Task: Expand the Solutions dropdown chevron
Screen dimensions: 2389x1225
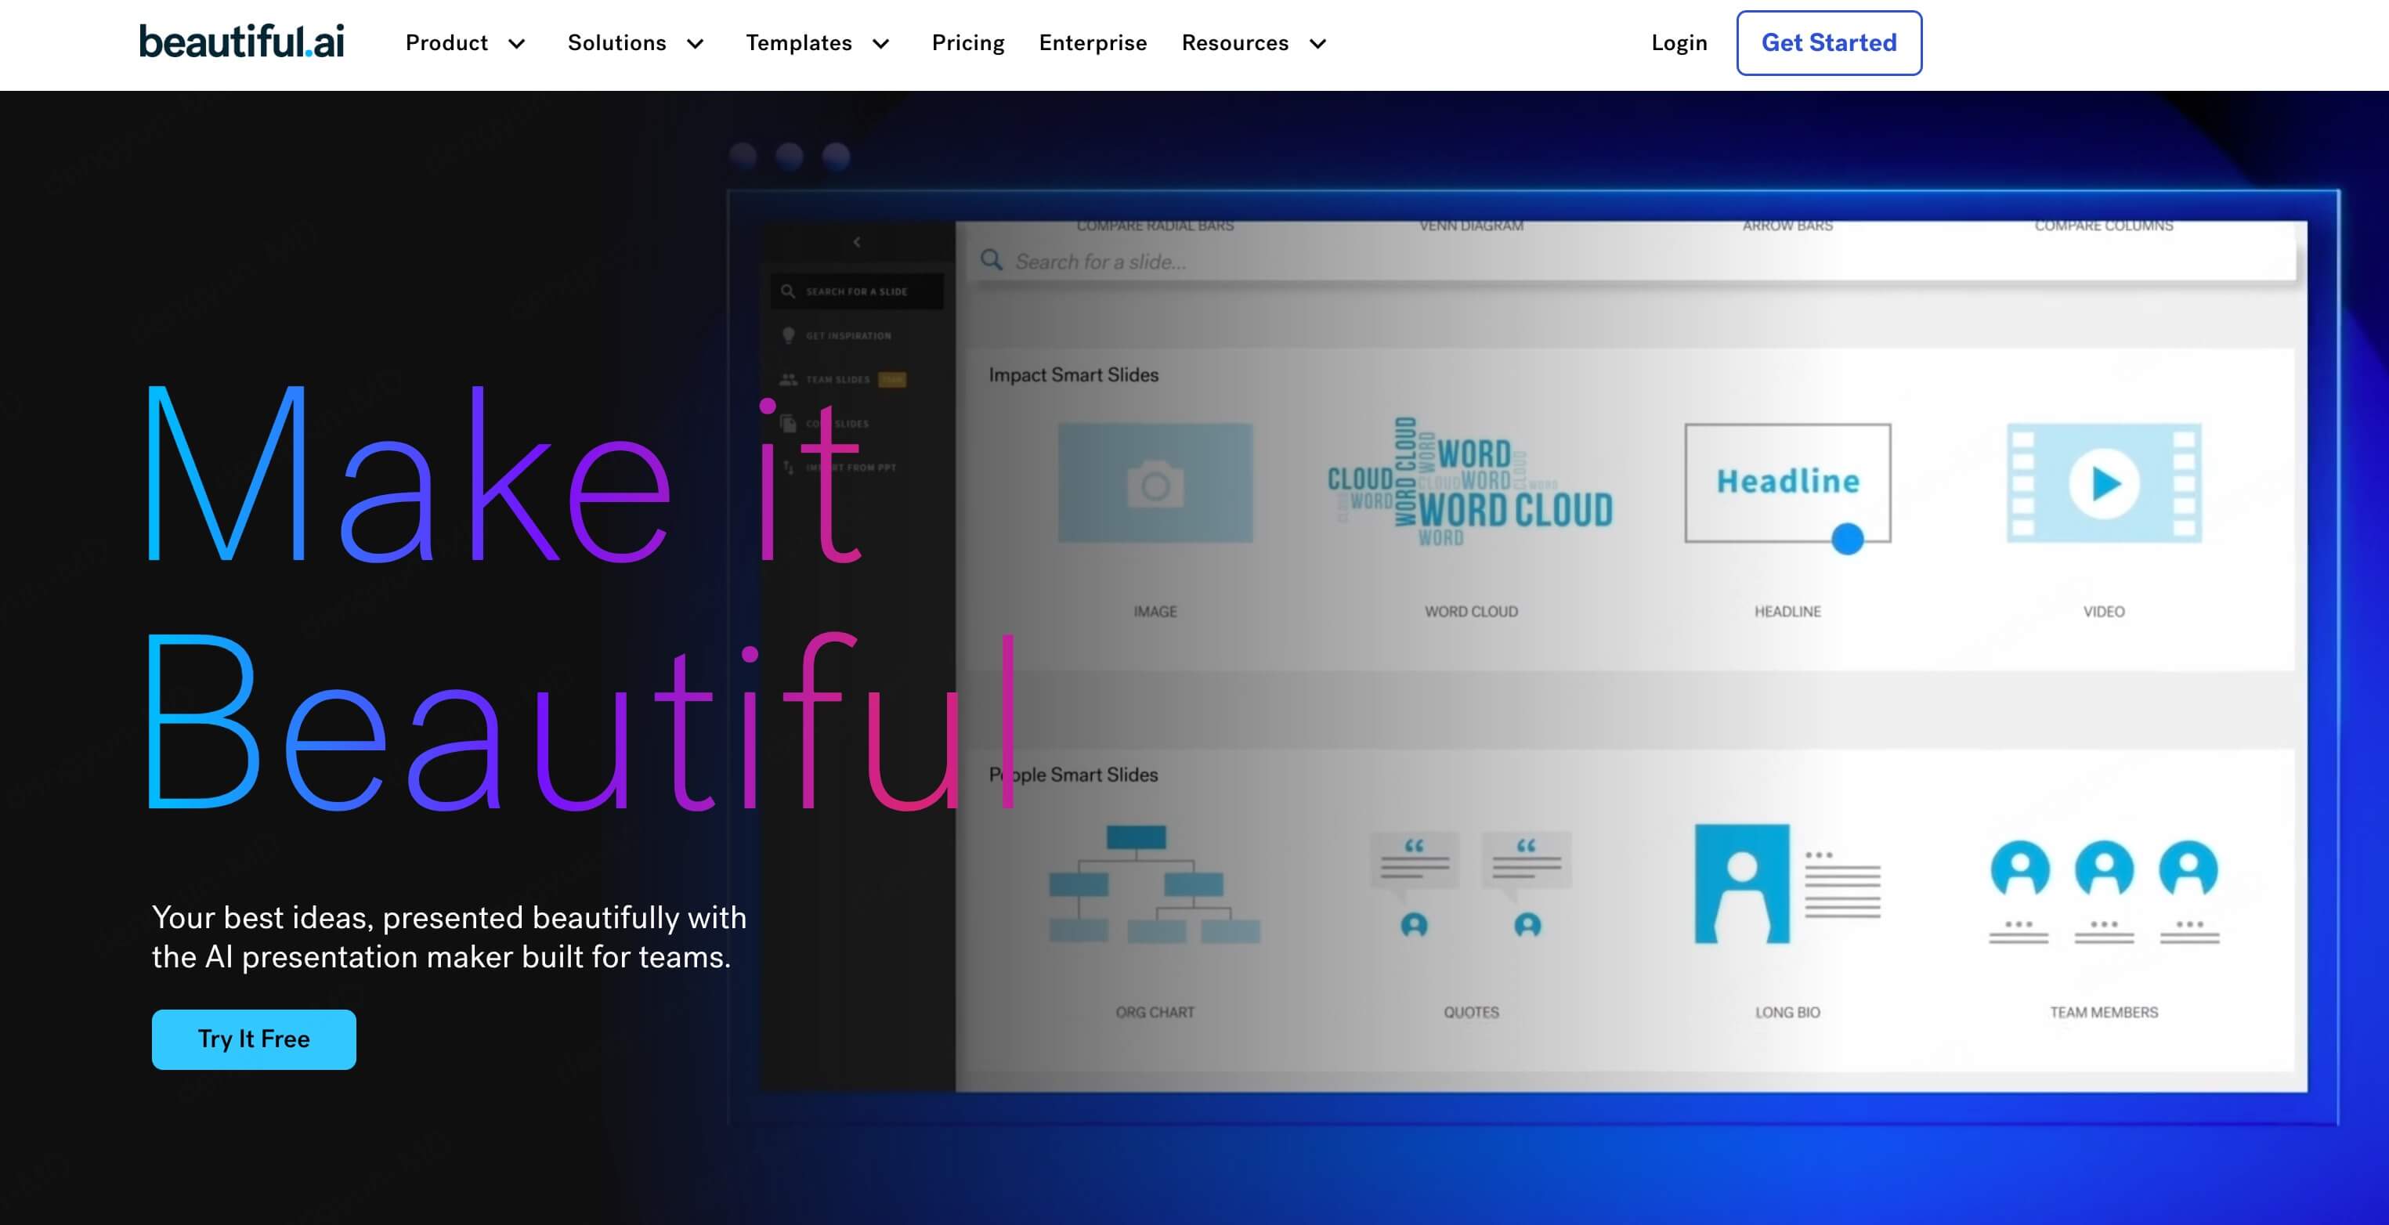Action: (696, 44)
